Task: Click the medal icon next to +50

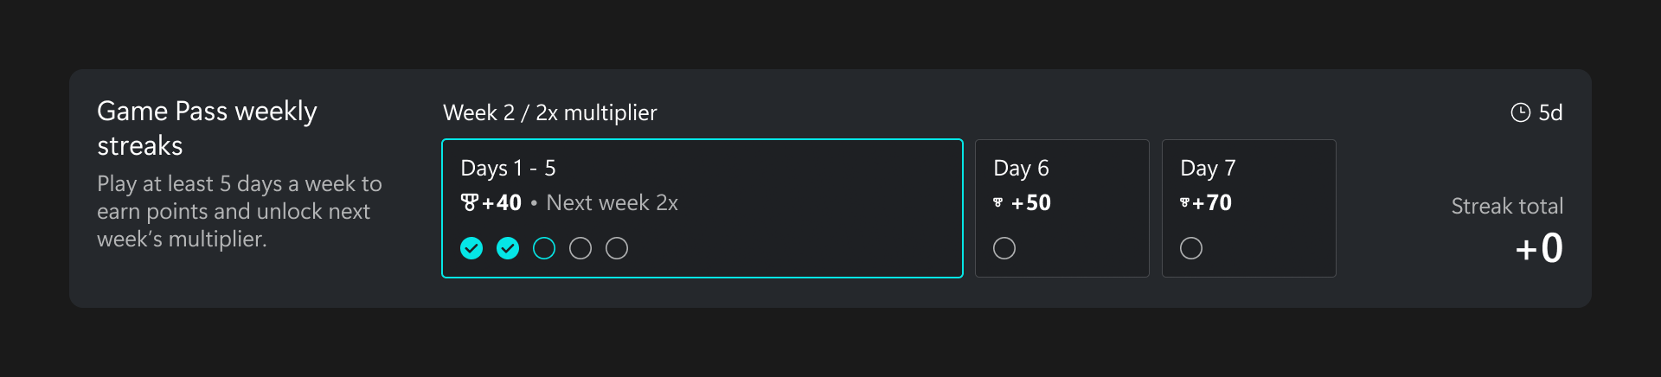Action: [x=997, y=202]
